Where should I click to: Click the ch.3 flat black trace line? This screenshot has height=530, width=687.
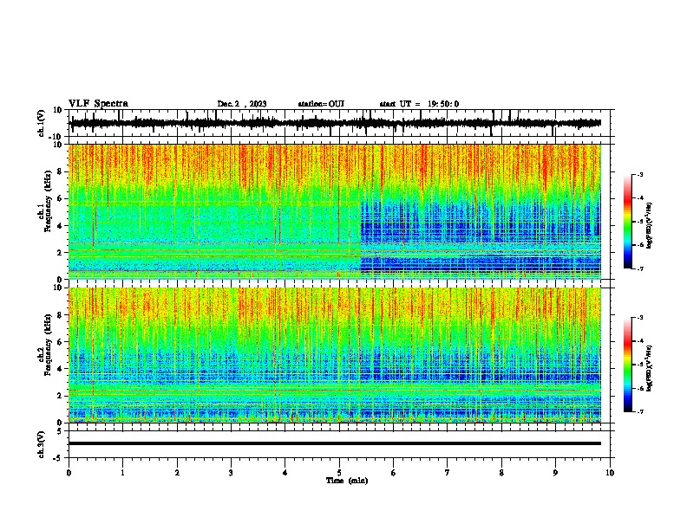pos(335,443)
